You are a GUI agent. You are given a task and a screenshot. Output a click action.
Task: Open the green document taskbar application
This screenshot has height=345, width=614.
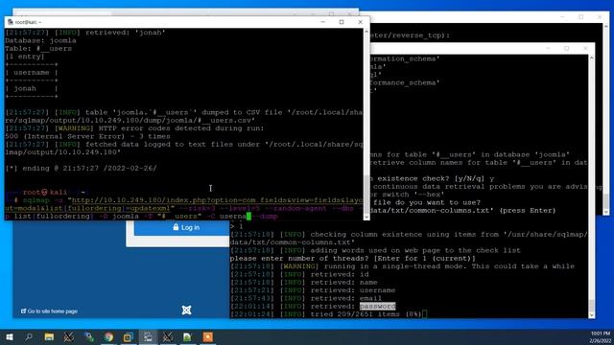(187, 336)
